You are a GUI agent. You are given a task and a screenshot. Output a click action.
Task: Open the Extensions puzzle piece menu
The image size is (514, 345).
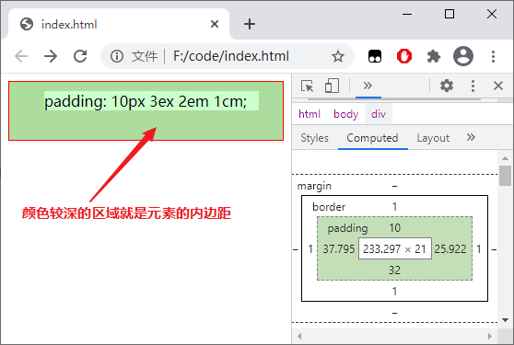[434, 56]
